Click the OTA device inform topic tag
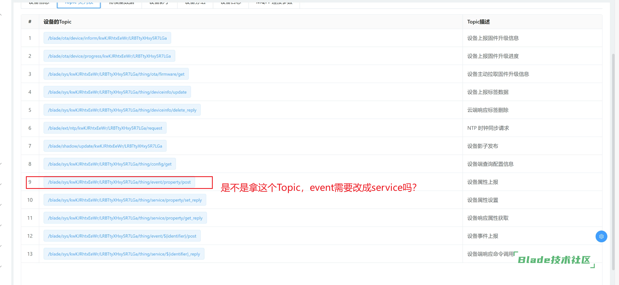Screen dimensions: 619x285 pyautogui.click(x=107, y=38)
